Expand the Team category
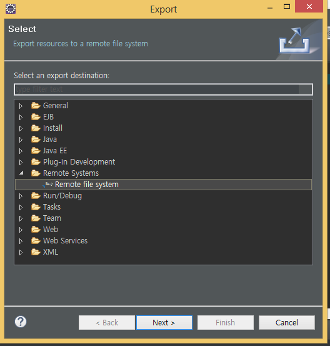The width and height of the screenshot is (330, 346). point(21,218)
